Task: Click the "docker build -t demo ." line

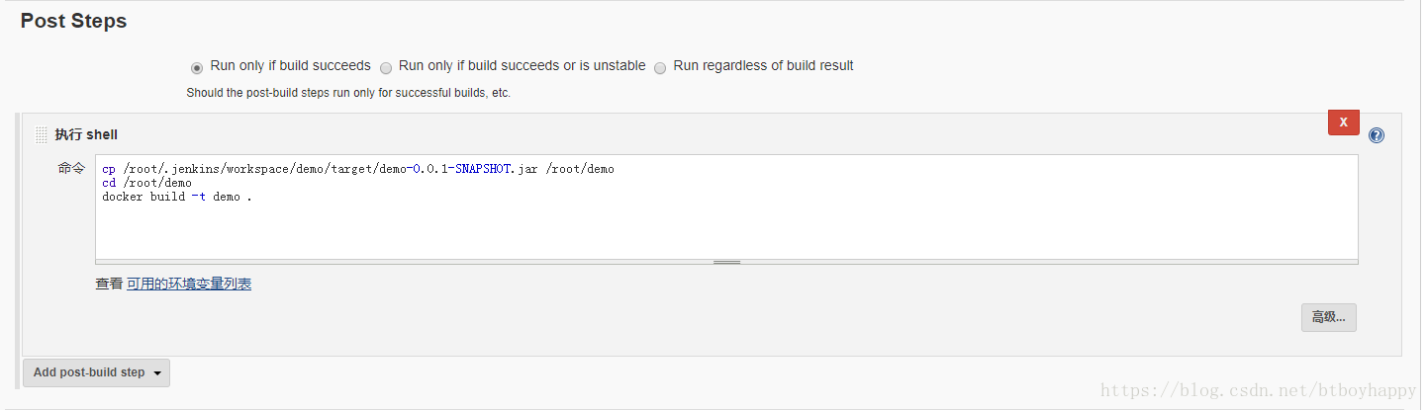Action: pos(177,197)
